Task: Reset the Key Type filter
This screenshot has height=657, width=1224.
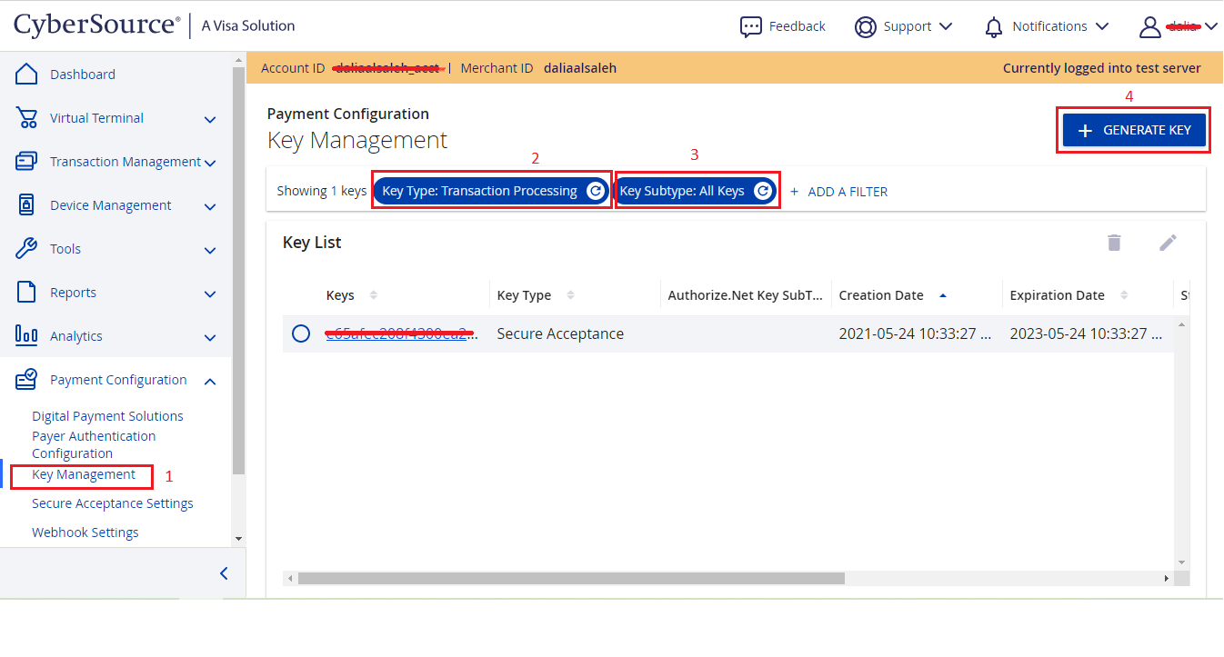Action: (x=595, y=191)
